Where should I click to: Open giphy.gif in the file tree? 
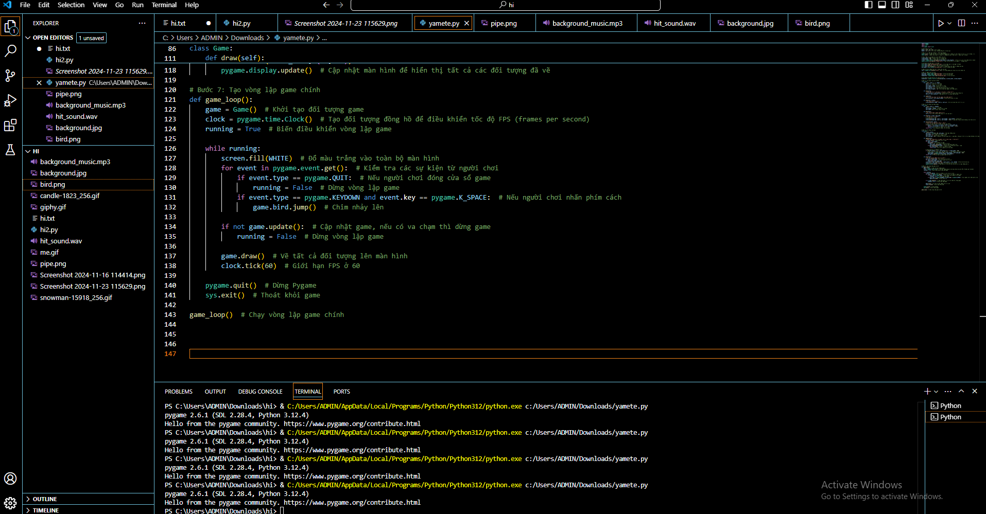53,207
